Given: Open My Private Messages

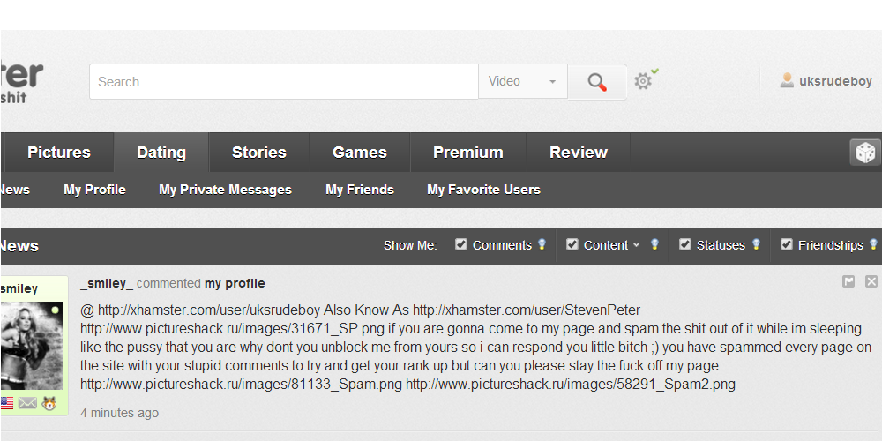Looking at the screenshot, I should pos(225,191).
